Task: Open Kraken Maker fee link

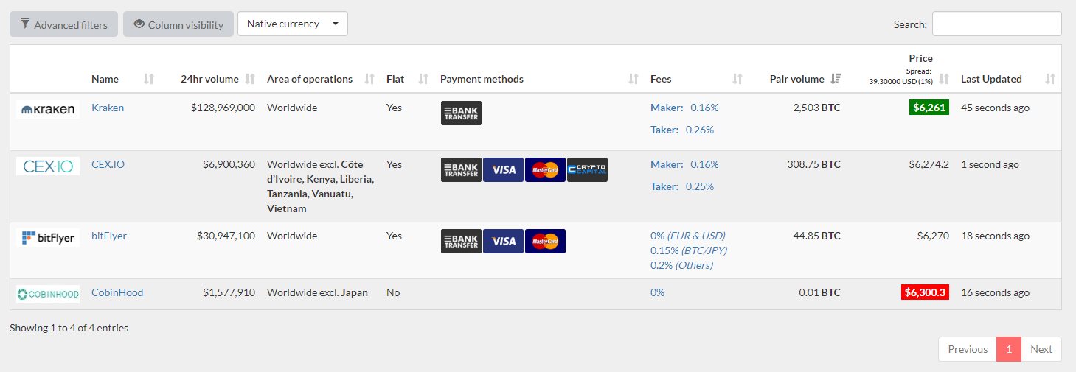Action: click(x=684, y=108)
